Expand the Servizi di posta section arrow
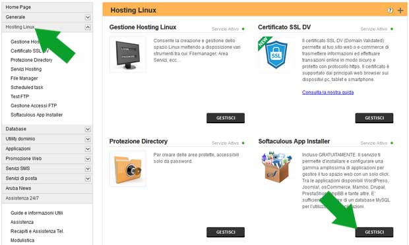Image resolution: width=409 pixels, height=245 pixels. click(x=88, y=178)
